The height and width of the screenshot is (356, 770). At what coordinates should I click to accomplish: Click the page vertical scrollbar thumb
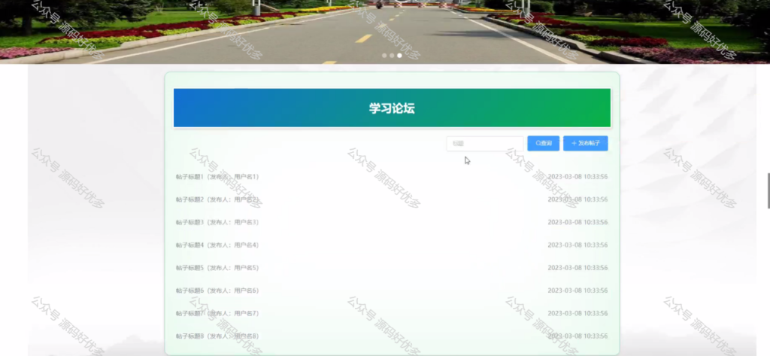pos(768,190)
